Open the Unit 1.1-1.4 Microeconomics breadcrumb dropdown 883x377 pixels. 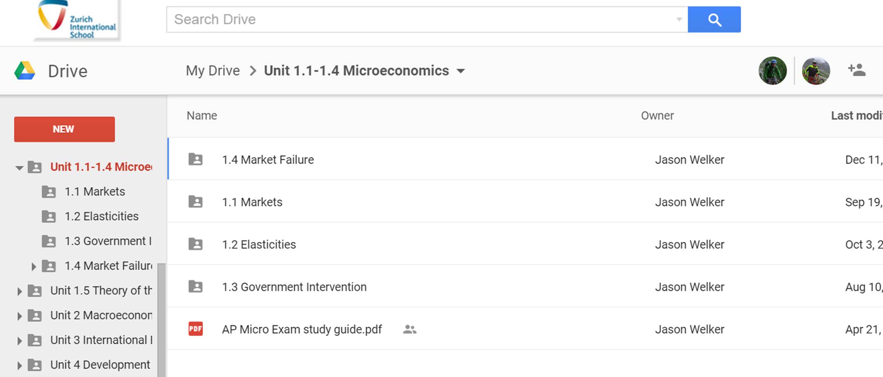pyautogui.click(x=461, y=71)
